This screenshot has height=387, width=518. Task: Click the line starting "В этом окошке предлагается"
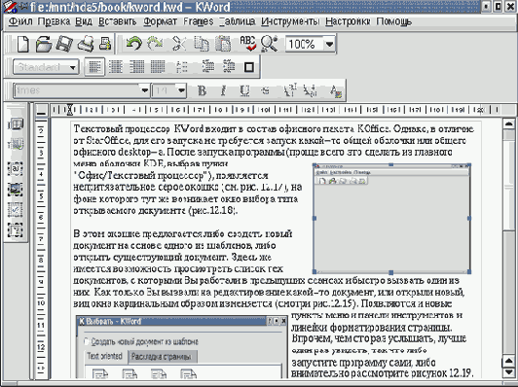coord(183,234)
